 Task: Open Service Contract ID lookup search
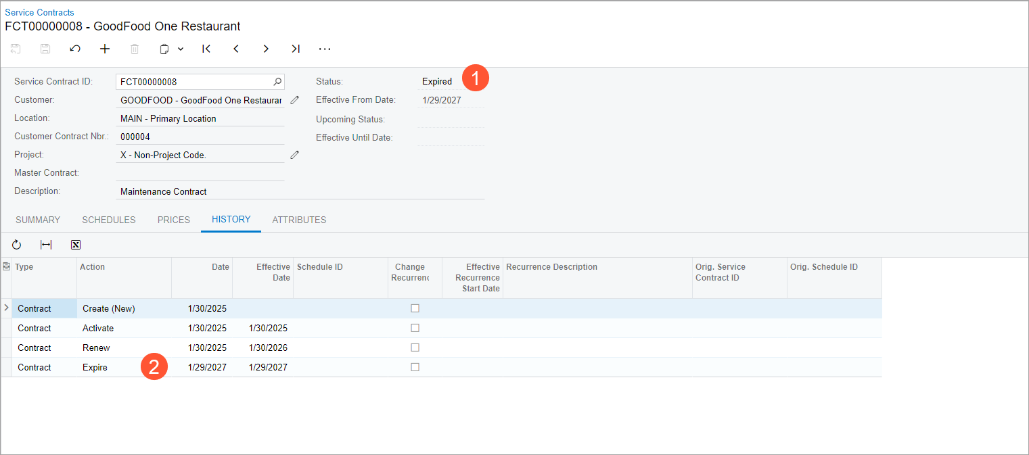[x=277, y=82]
